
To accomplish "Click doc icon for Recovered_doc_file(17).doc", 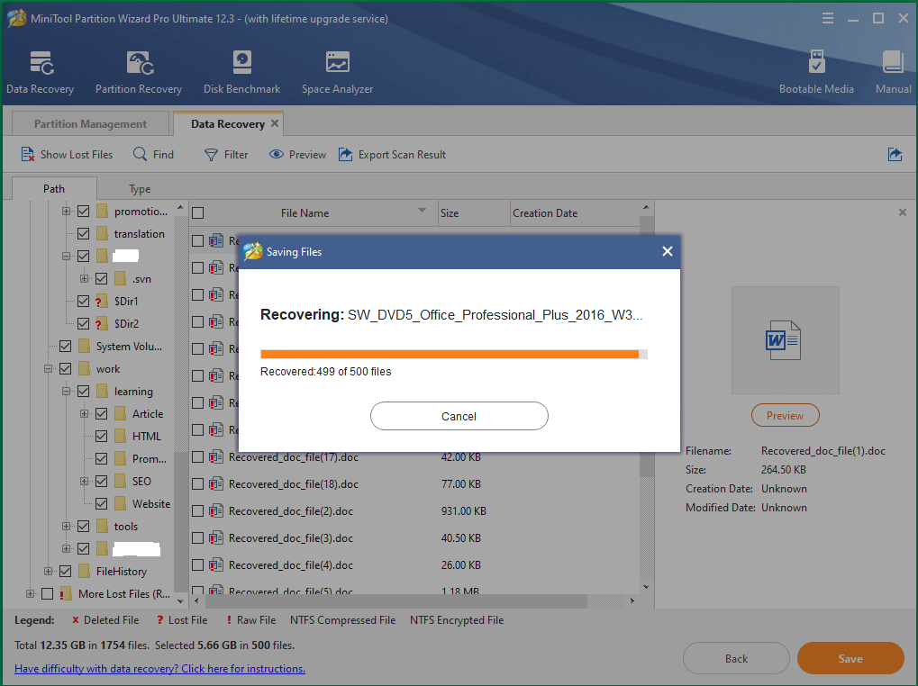I will (x=216, y=456).
